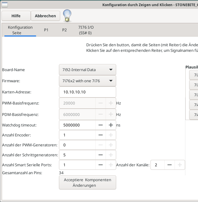Click the Hilfe button
Viewport: 198px width, 202px height.
coord(16,16)
